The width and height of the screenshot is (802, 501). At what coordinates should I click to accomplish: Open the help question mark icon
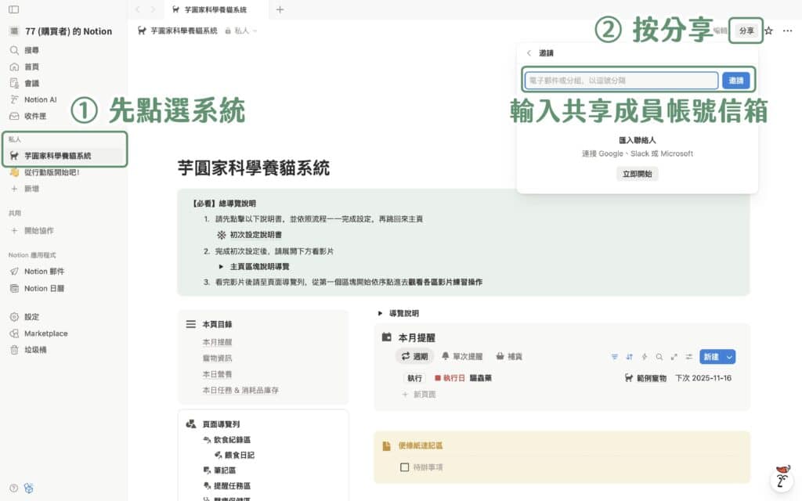coord(14,488)
